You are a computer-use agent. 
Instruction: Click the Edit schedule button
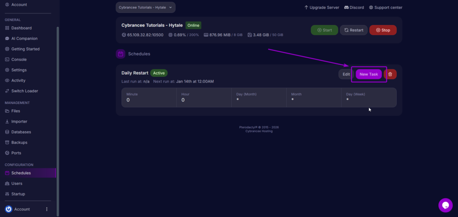pyautogui.click(x=346, y=74)
